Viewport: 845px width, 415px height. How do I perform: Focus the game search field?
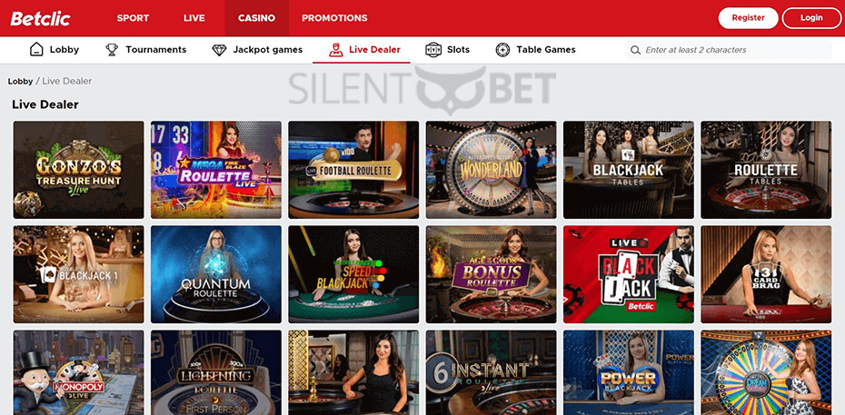click(729, 50)
